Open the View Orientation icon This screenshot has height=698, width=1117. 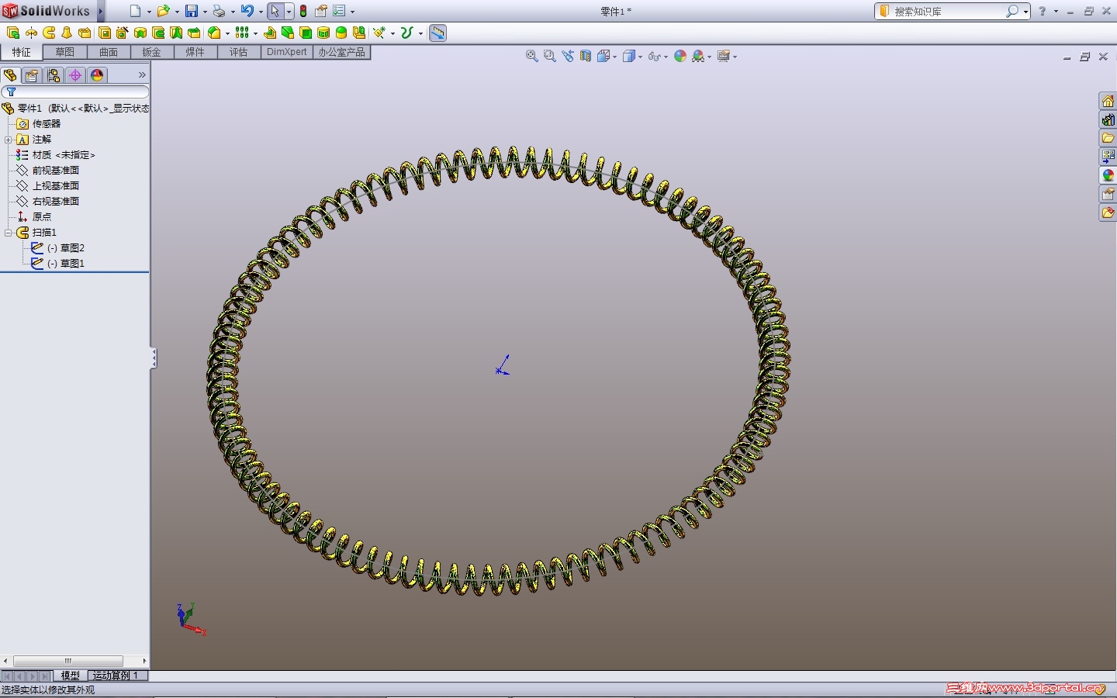click(x=603, y=56)
